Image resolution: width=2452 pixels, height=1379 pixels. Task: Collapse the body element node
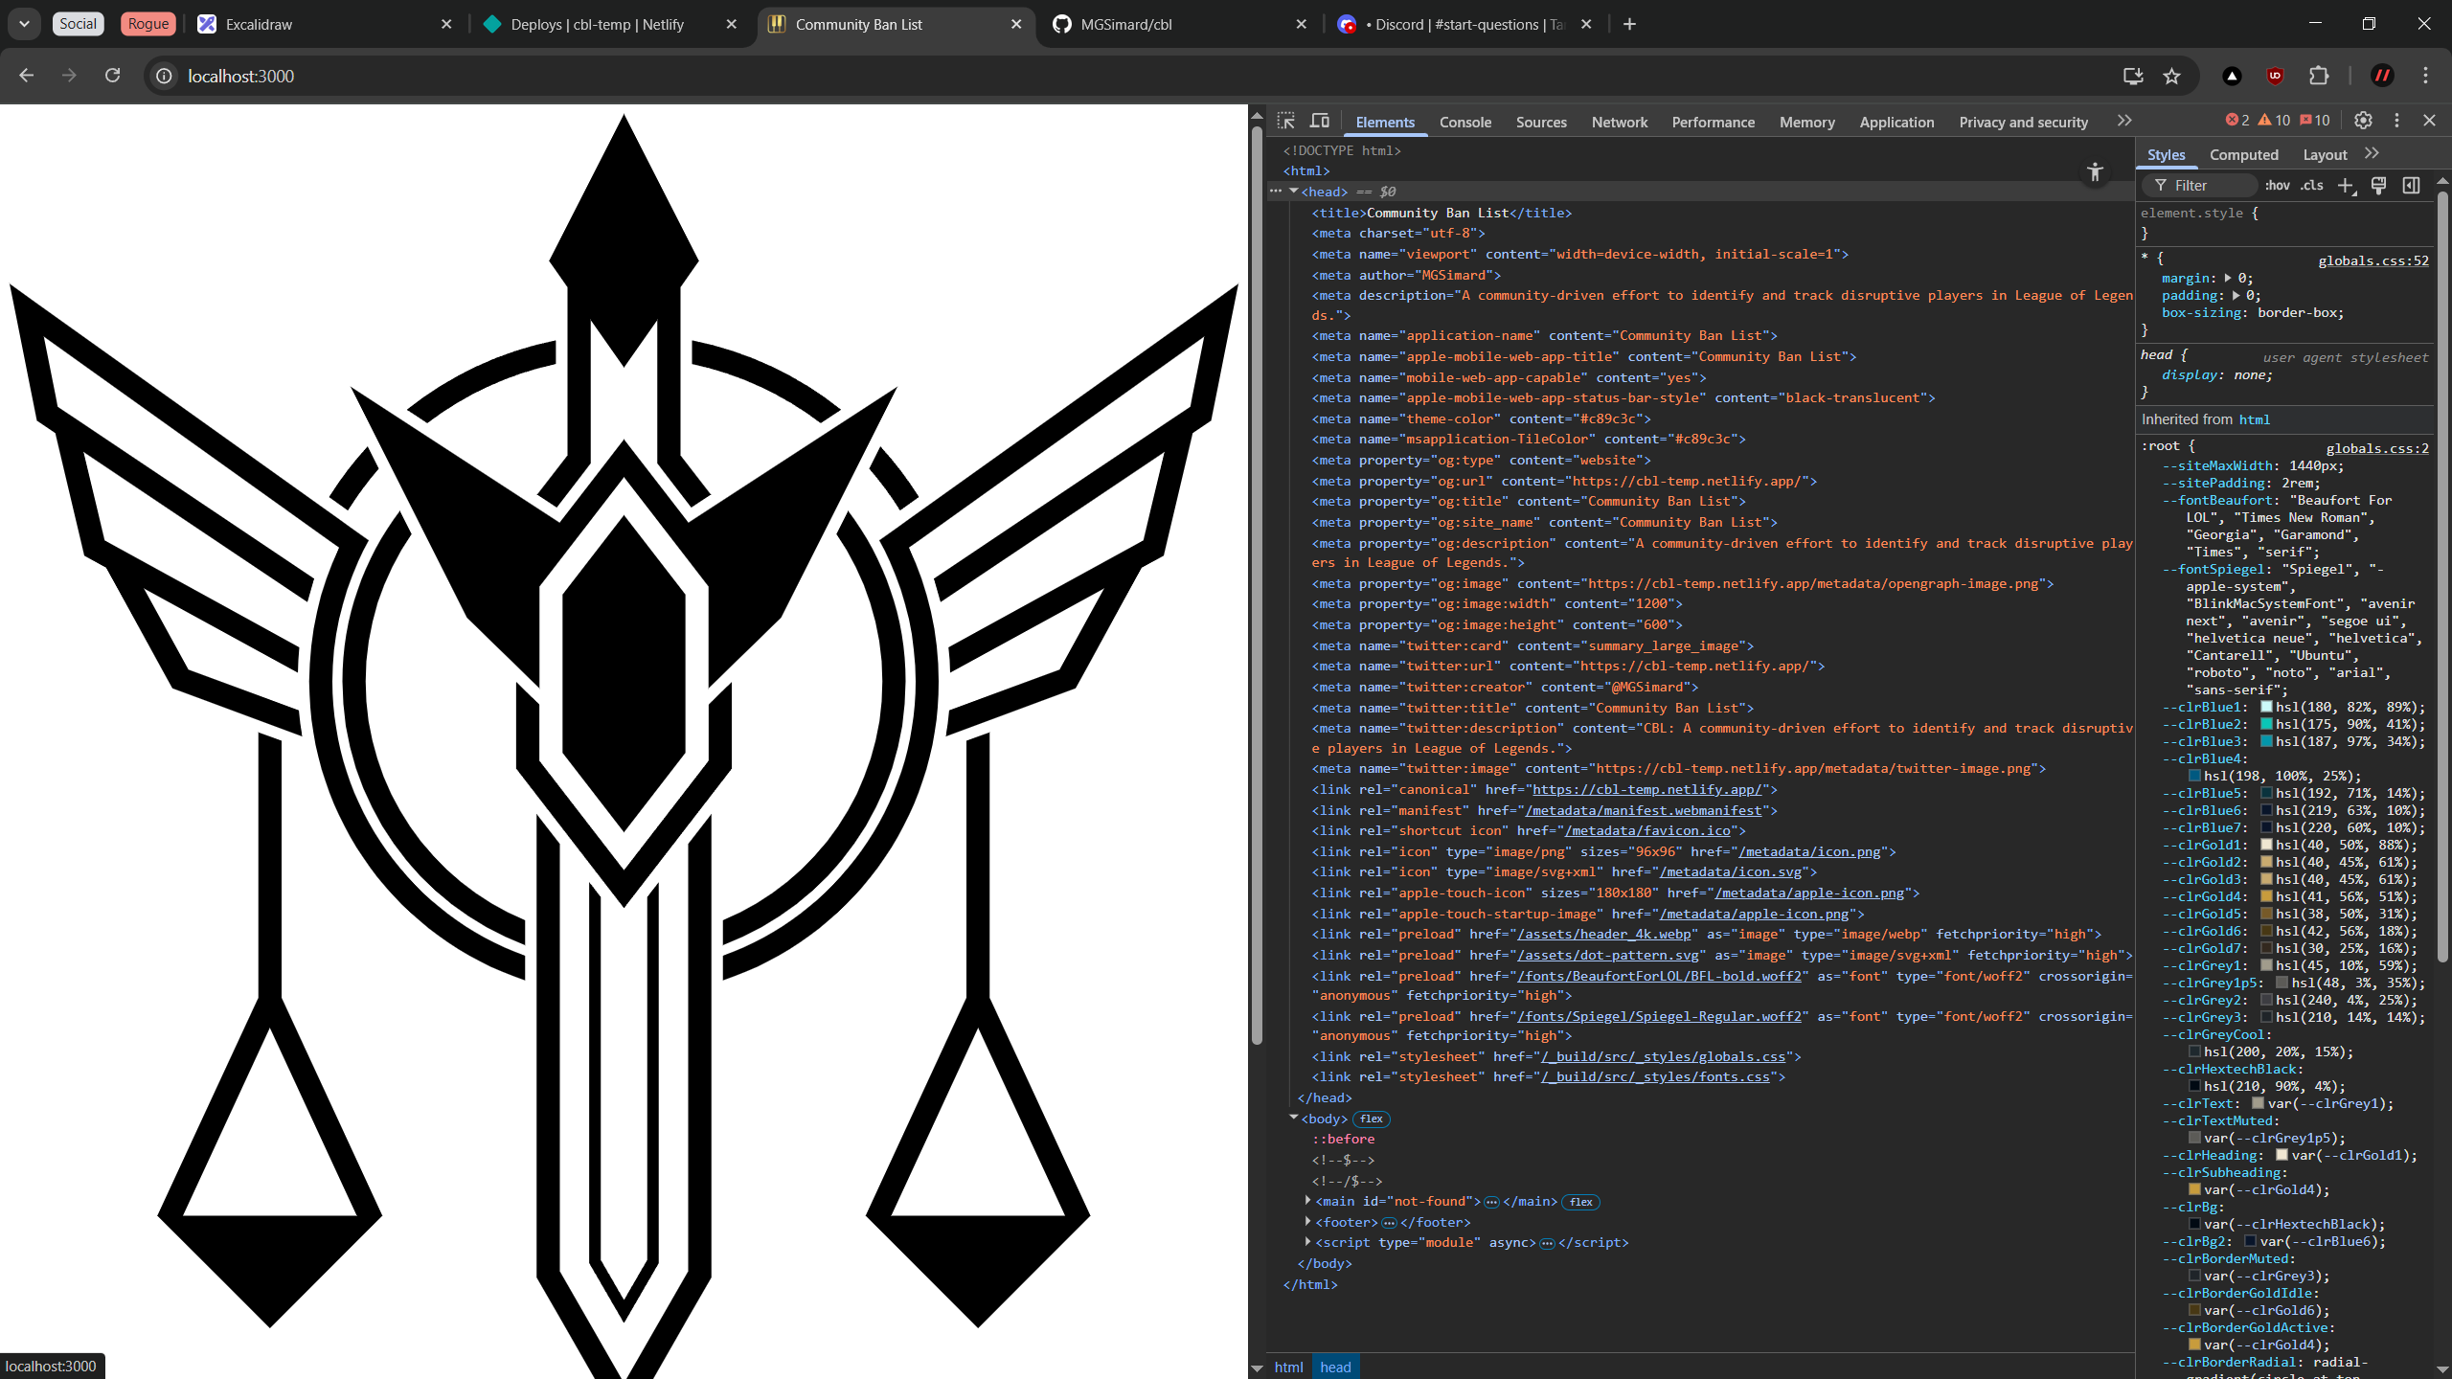coord(1293,1118)
